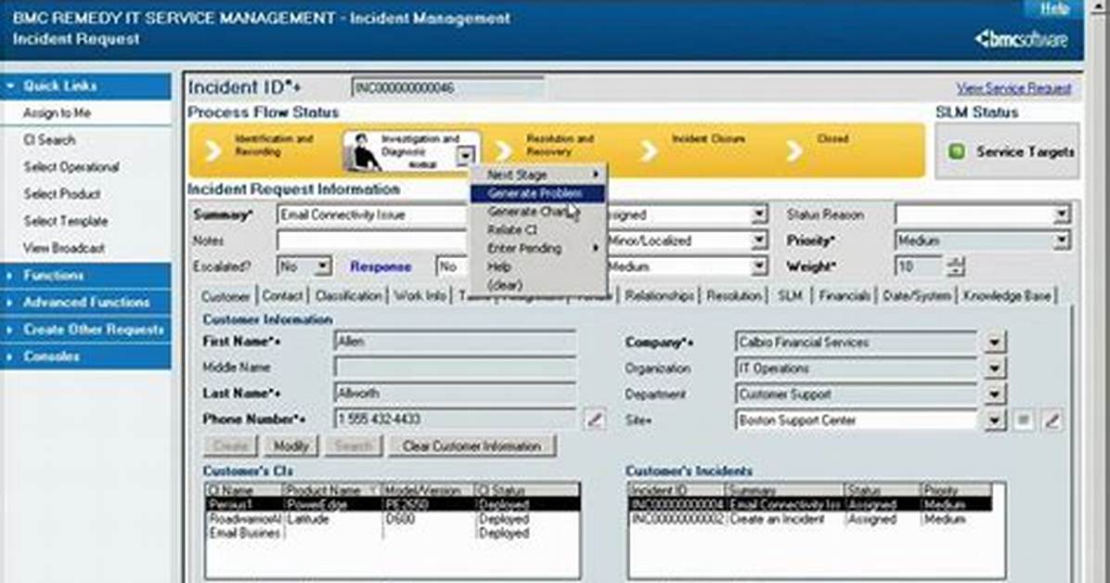Select the 'Create an Incident' incident row

coord(810,519)
